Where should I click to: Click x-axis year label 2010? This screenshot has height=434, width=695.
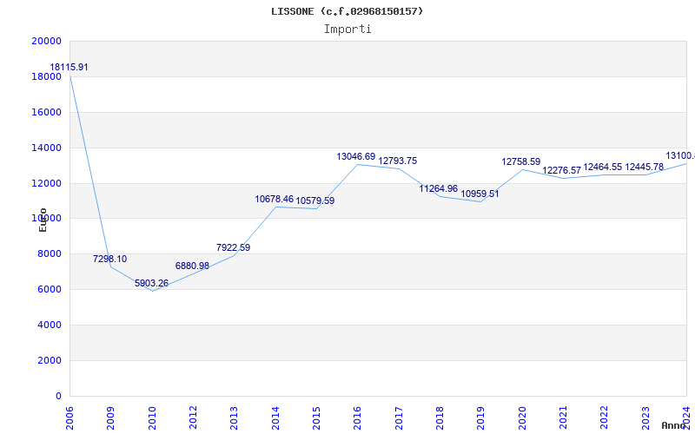pyautogui.click(x=152, y=418)
